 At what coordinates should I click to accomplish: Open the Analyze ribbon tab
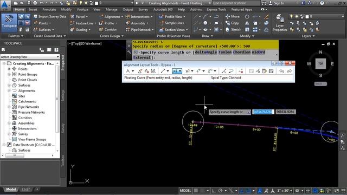[x=82, y=10]
